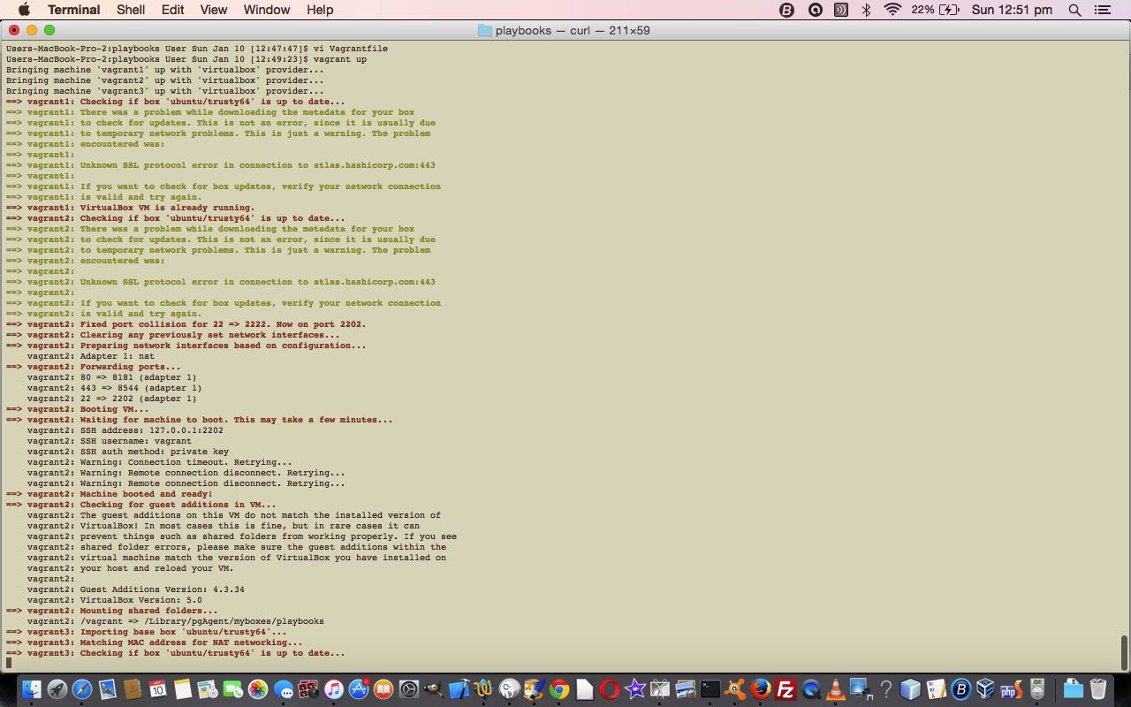The image size is (1131, 707).
Task: Launch VLC cone icon in Dock
Action: 835,689
